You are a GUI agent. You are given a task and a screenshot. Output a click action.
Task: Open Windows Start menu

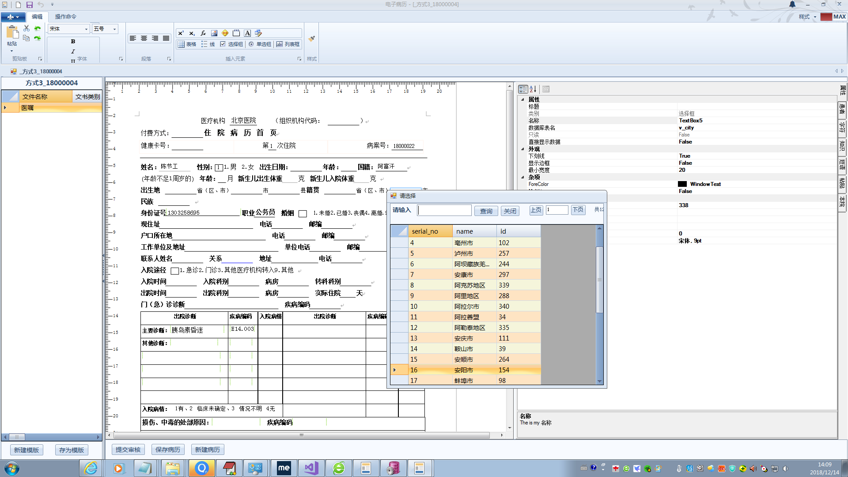[x=12, y=468]
